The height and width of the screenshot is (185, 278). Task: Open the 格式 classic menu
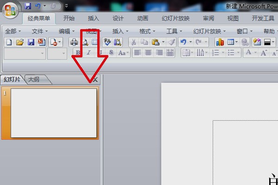tap(147, 31)
